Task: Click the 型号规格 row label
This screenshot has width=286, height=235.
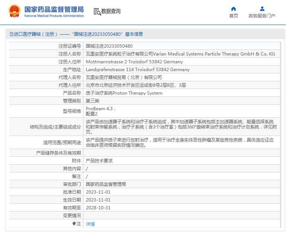Action: (72, 111)
